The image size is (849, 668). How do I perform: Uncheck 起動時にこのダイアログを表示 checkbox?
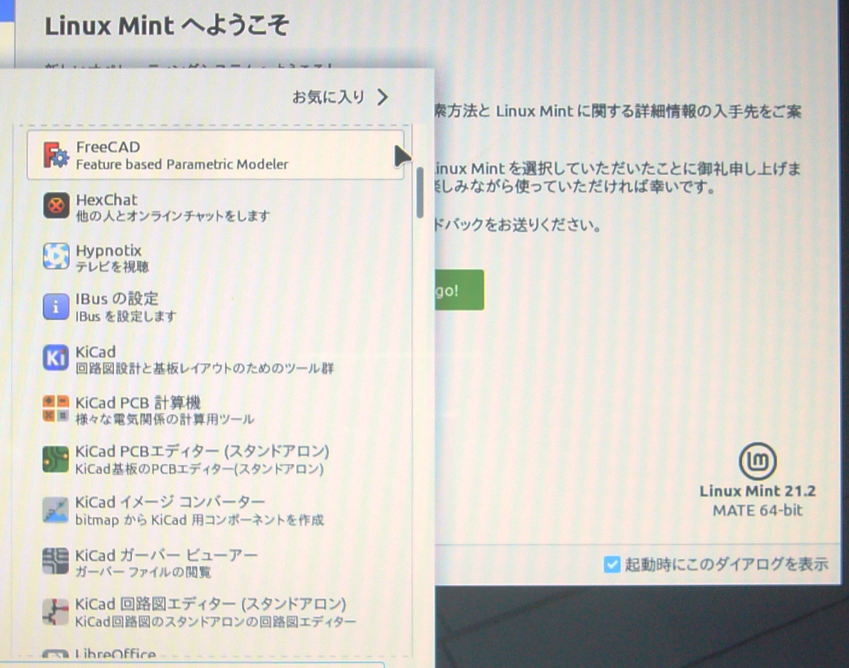point(612,564)
